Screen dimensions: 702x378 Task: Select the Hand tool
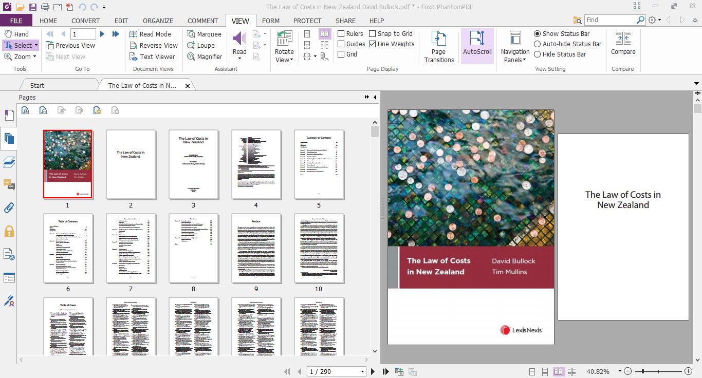(x=16, y=34)
